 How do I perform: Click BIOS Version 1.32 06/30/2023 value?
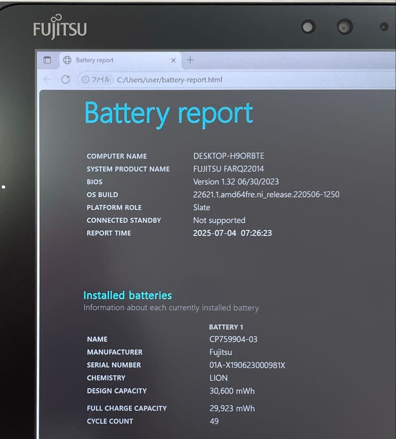coord(236,182)
